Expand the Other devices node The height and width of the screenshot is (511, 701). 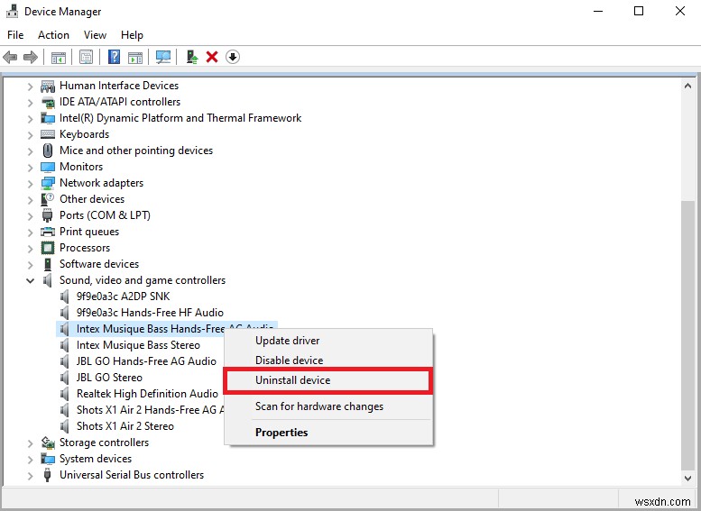tap(30, 200)
